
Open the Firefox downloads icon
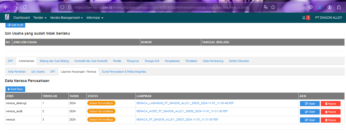[320, 7]
